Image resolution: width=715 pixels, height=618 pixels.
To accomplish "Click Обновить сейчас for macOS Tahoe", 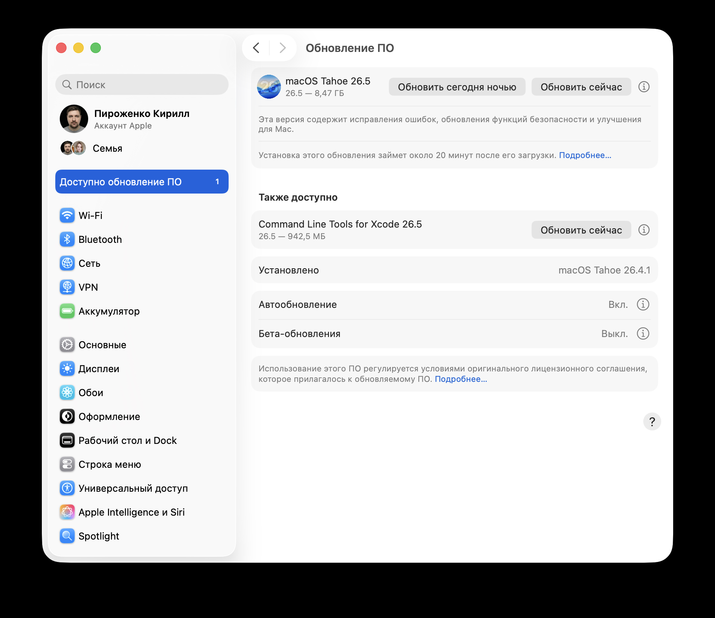I will point(581,87).
